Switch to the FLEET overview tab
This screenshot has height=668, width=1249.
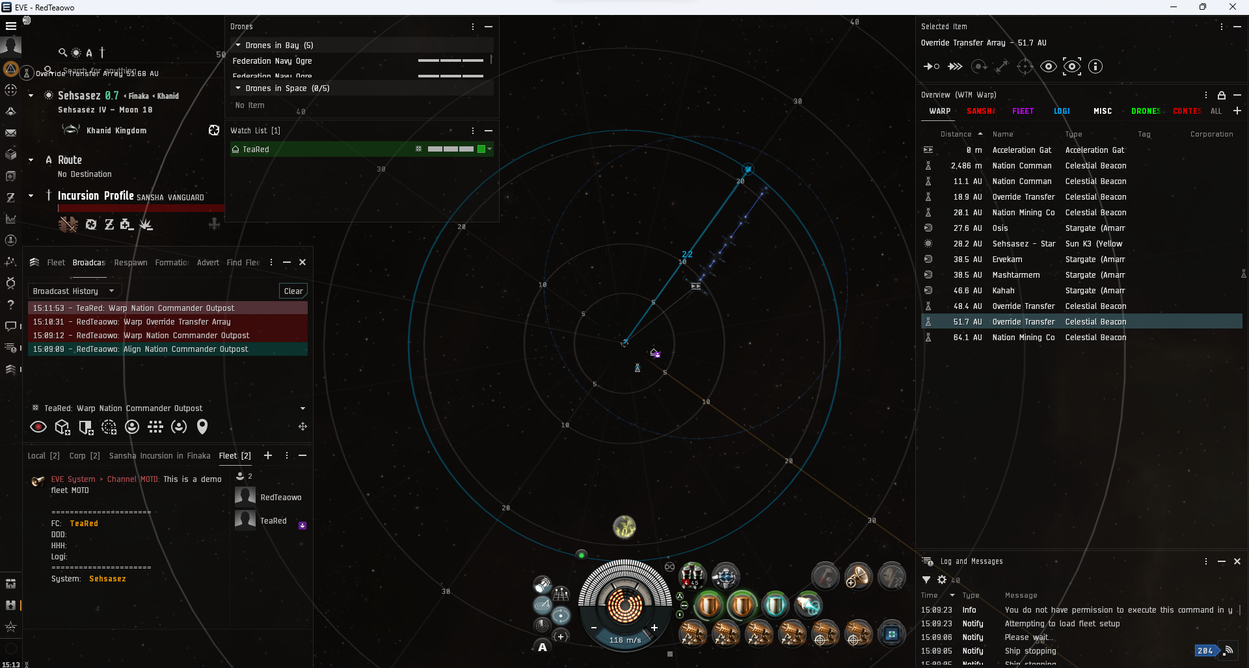(x=1023, y=111)
